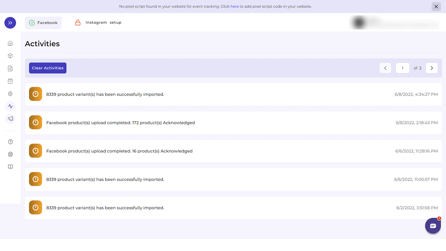Go to the previous activities page
The image size is (446, 251).
[385, 68]
